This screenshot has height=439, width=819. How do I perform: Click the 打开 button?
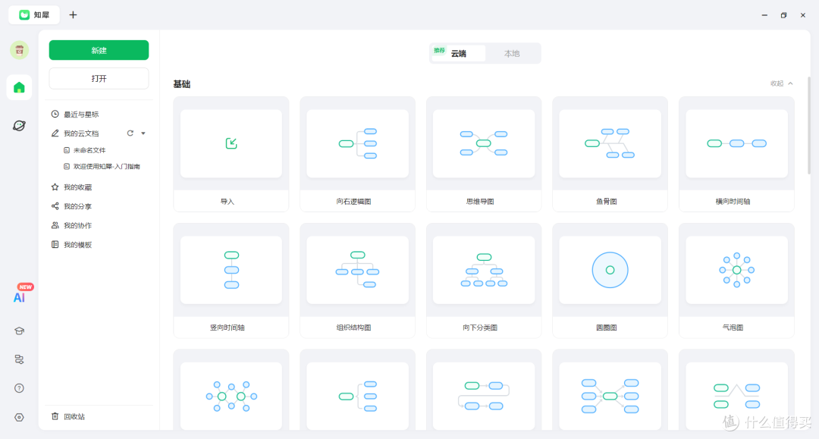pos(99,78)
